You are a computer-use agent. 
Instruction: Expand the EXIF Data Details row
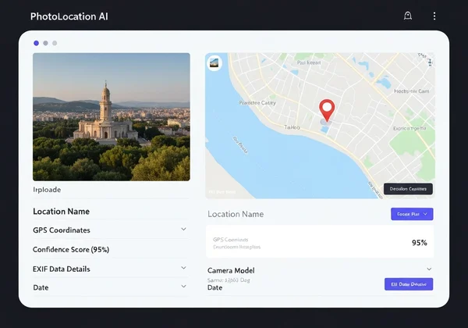click(x=183, y=268)
